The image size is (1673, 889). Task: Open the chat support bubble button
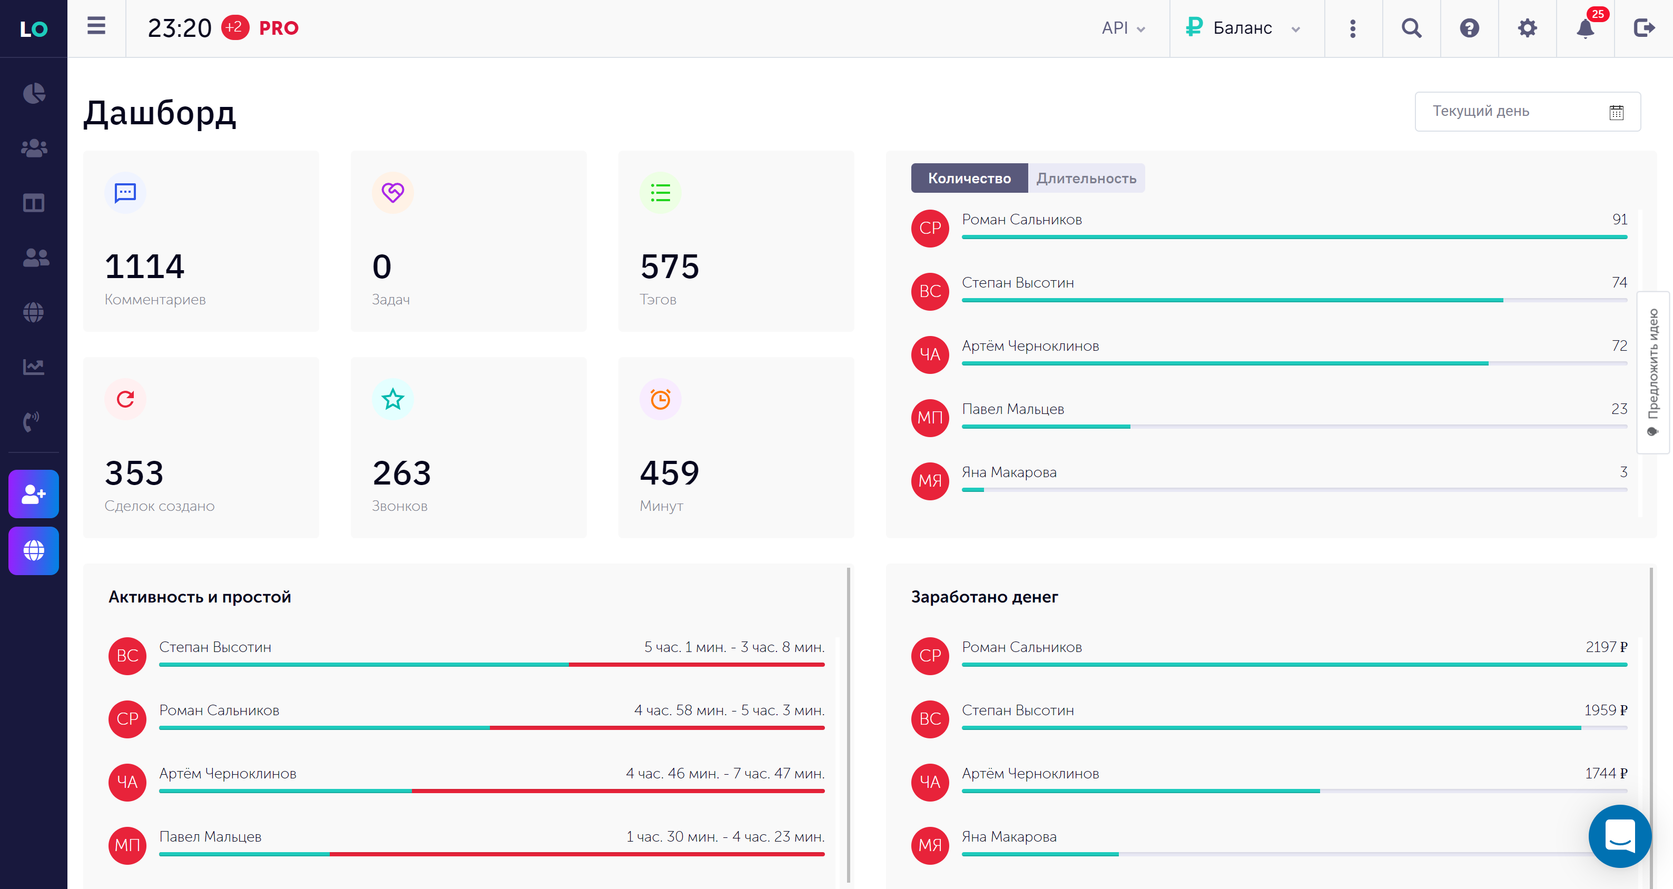click(x=1619, y=836)
